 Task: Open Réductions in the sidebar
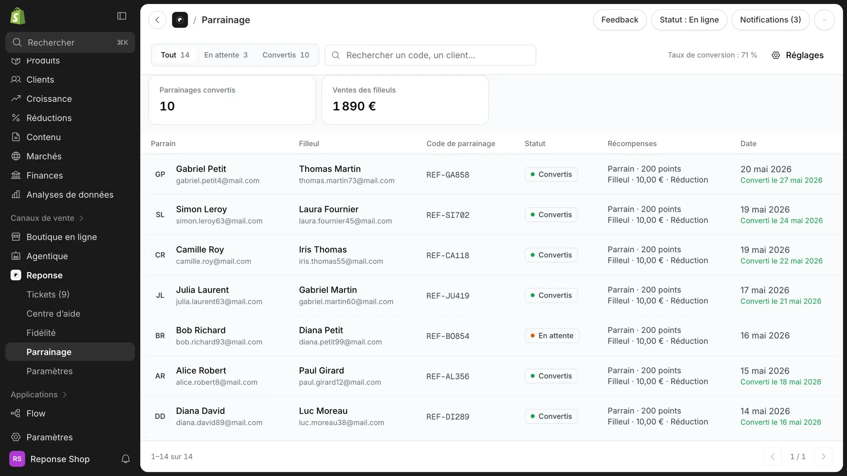point(70,118)
